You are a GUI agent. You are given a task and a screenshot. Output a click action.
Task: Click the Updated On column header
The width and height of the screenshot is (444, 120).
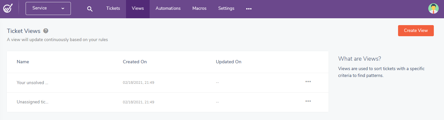tap(229, 62)
